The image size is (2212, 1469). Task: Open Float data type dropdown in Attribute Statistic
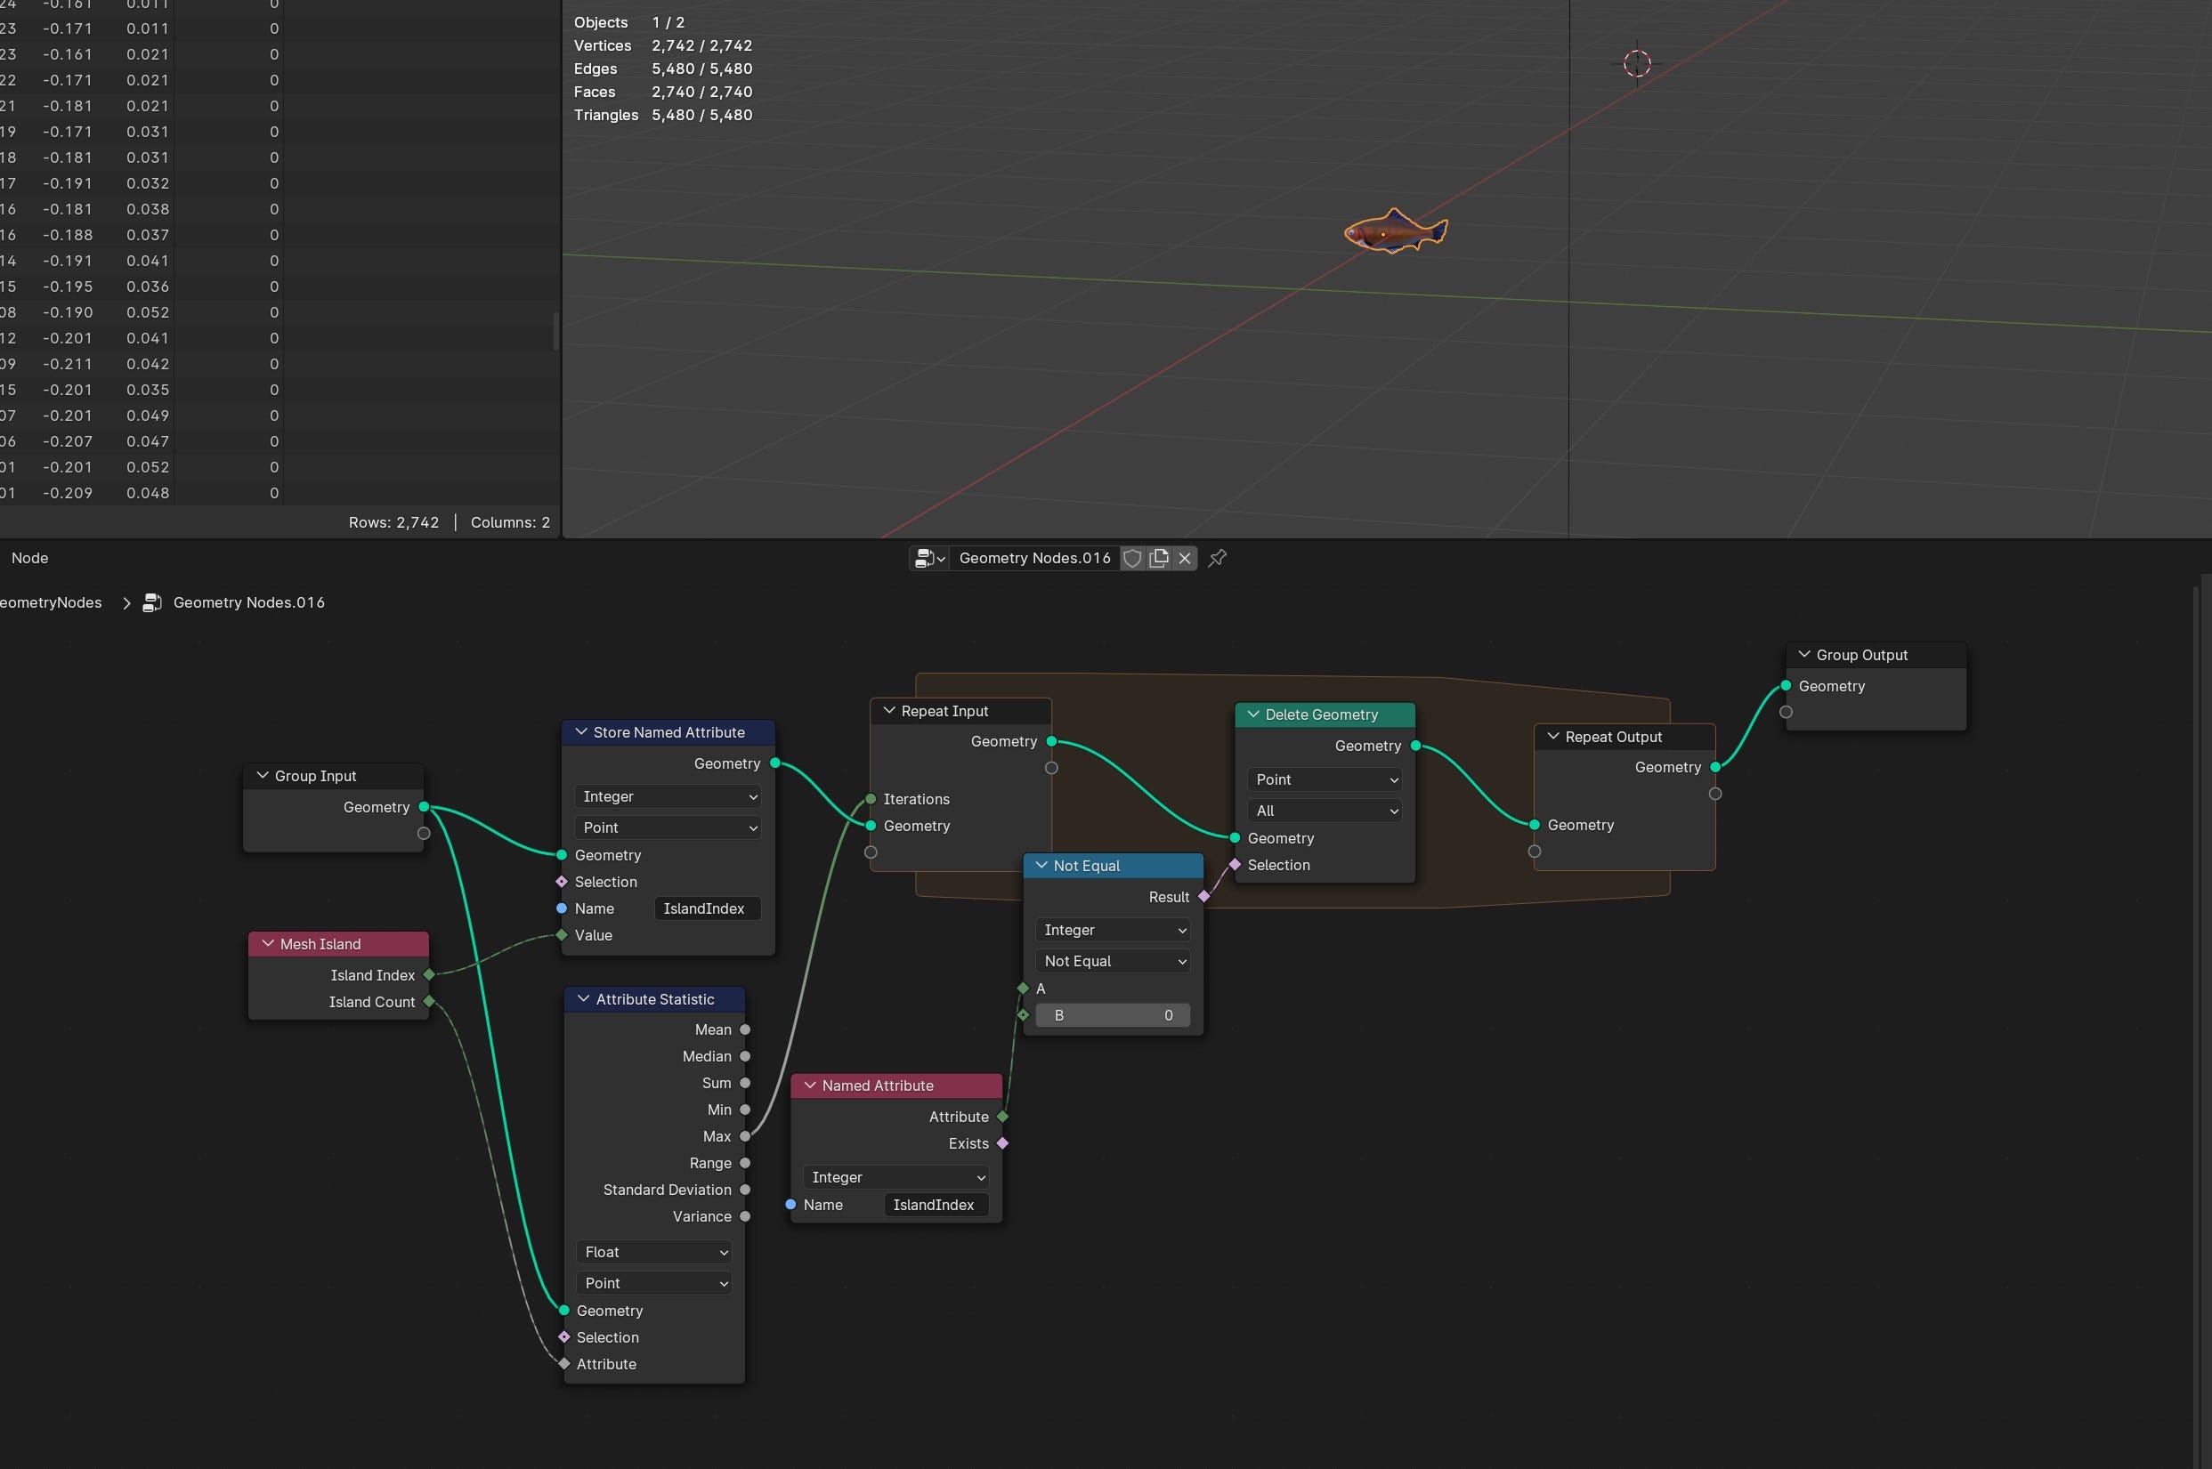click(x=654, y=1253)
